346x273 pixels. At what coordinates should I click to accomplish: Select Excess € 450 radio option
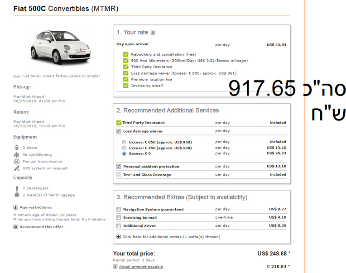(x=124, y=148)
